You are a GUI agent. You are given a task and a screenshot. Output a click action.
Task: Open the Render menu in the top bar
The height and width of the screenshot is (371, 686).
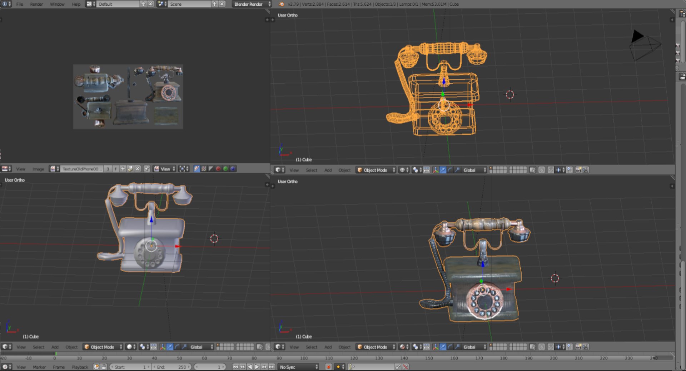coord(36,4)
